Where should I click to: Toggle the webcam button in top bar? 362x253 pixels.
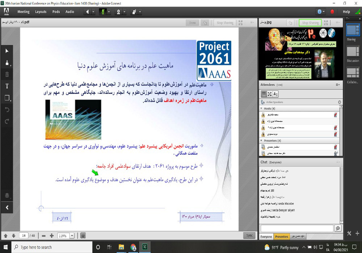coord(118,12)
